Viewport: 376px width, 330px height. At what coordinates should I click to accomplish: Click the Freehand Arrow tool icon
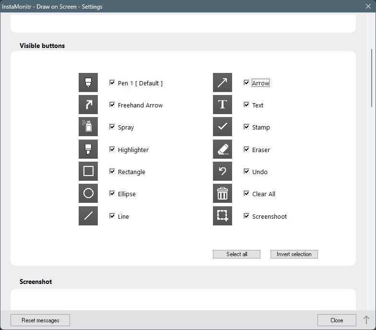88,105
